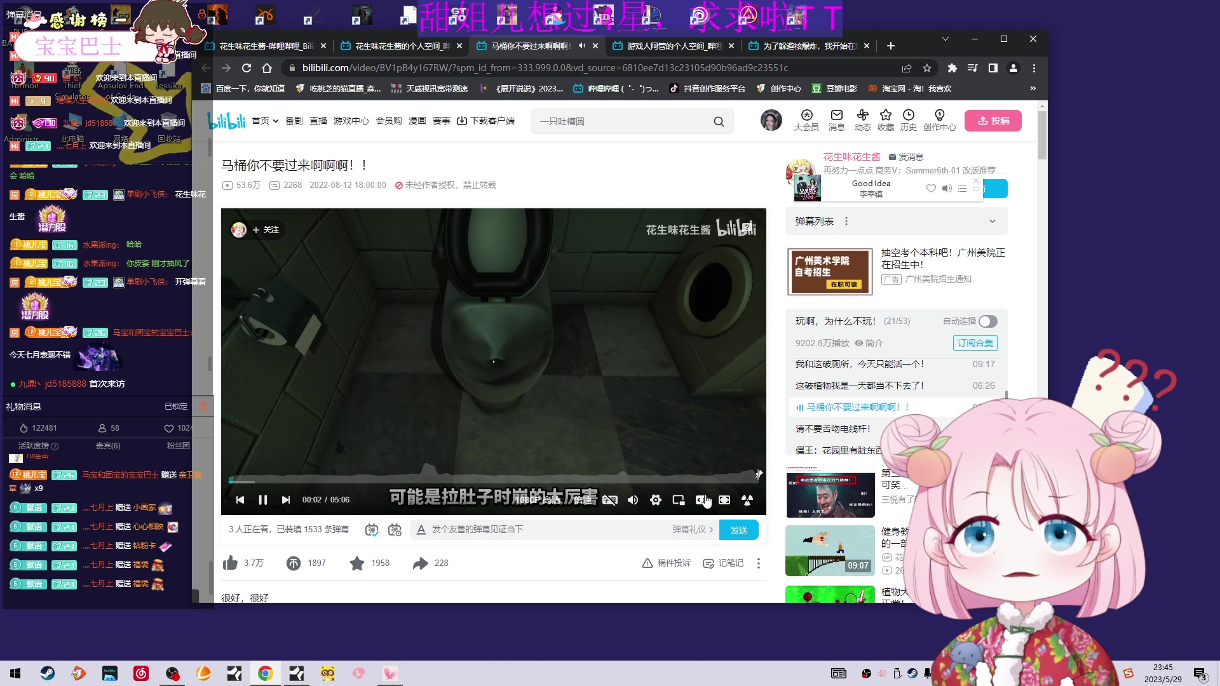
Task: Add video to favorites with star
Action: (x=357, y=563)
